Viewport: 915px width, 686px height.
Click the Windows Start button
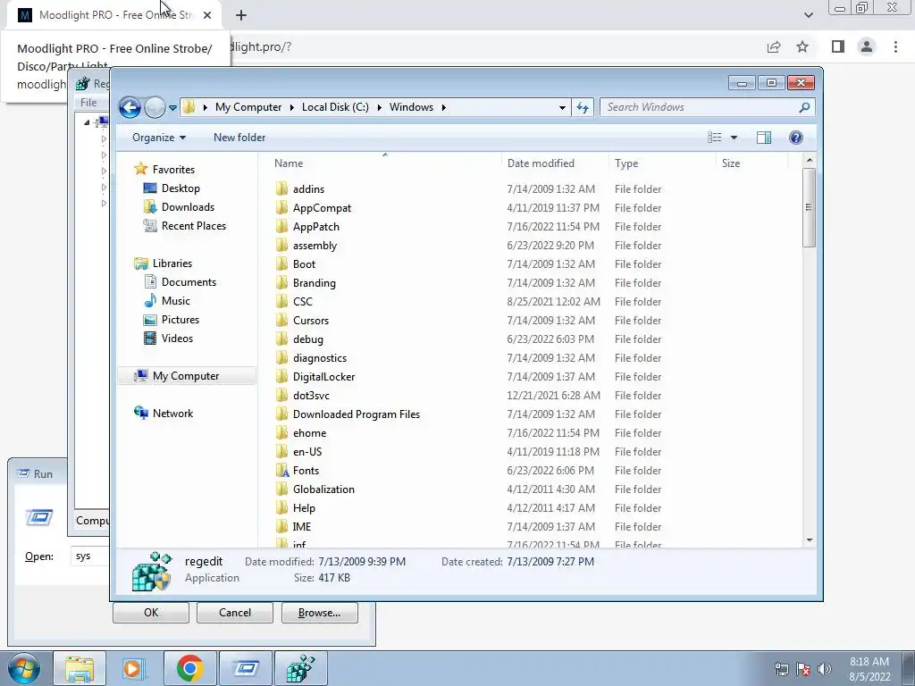(x=24, y=668)
